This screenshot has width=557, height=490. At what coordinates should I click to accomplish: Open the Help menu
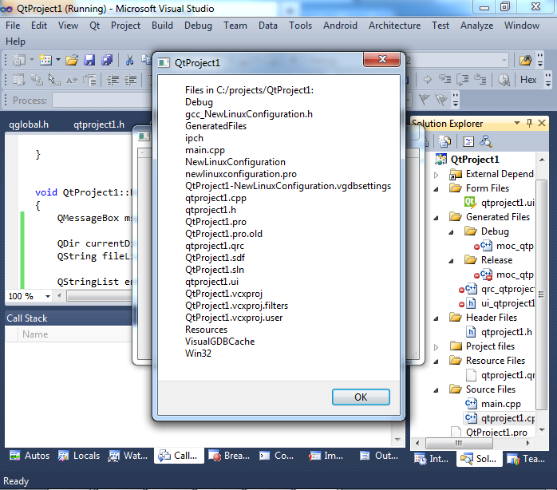click(15, 41)
